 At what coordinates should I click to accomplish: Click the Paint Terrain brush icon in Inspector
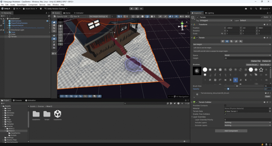[x=228, y=41]
